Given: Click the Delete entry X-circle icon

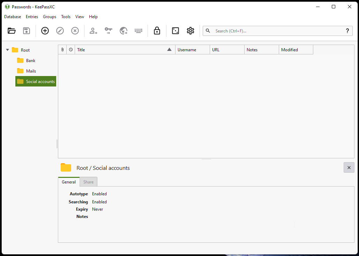Looking at the screenshot, I should [x=75, y=31].
